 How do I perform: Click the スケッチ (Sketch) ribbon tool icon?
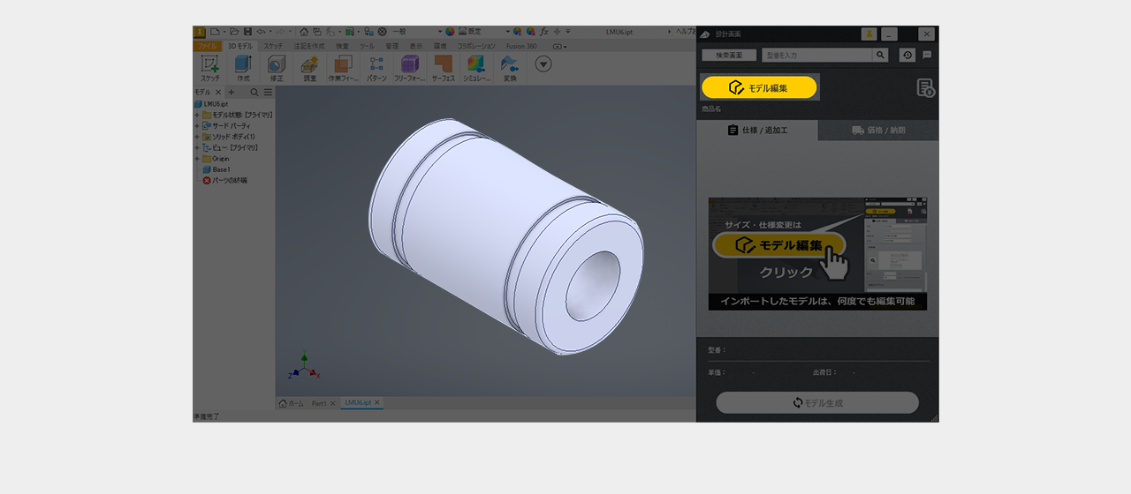pyautogui.click(x=210, y=64)
